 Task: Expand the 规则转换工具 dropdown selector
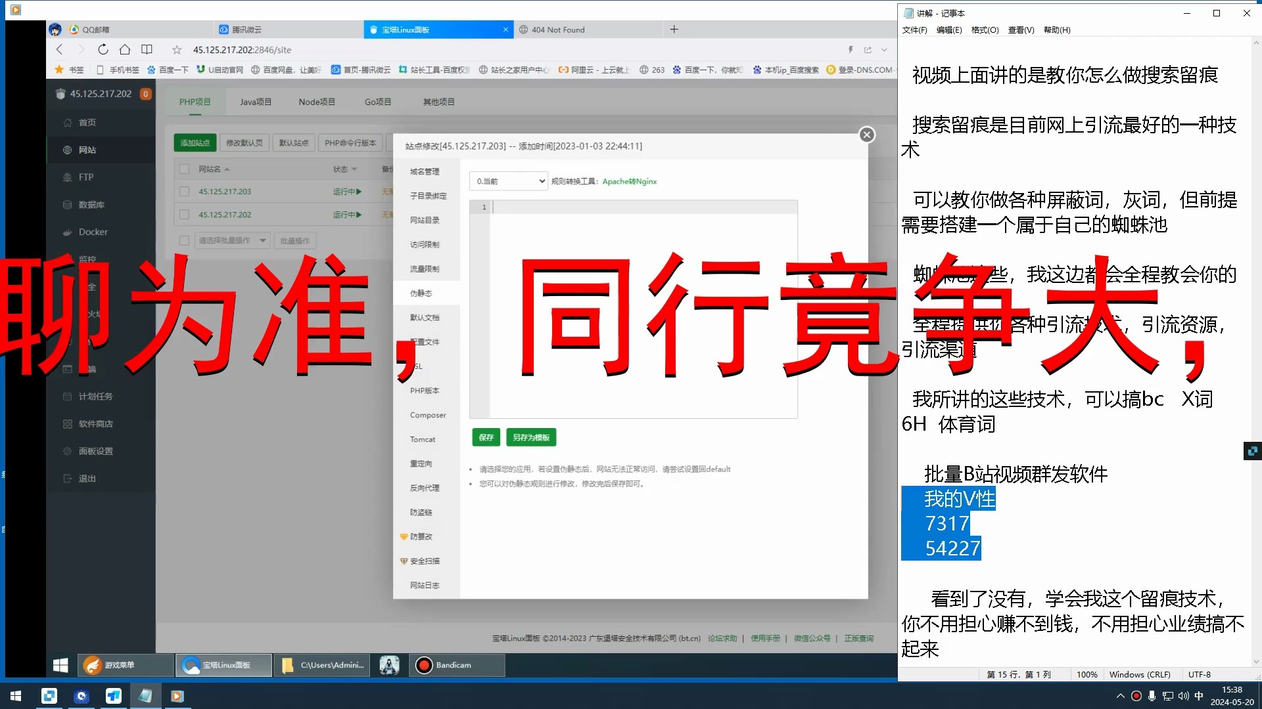point(508,181)
